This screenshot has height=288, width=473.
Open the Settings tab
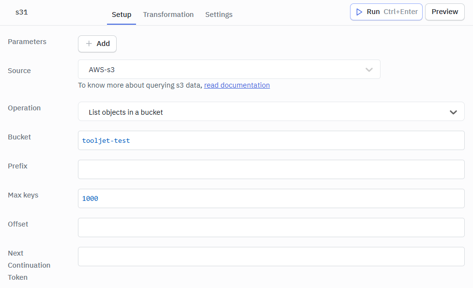(x=218, y=15)
